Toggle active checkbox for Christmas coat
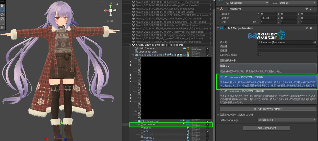Screen dimensions: 318x141 (x=207, y=121)
